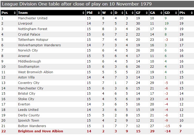Image resolution: width=194 pixels, height=136 pixels.
Task: Click the Team header label
Action: [23, 13]
